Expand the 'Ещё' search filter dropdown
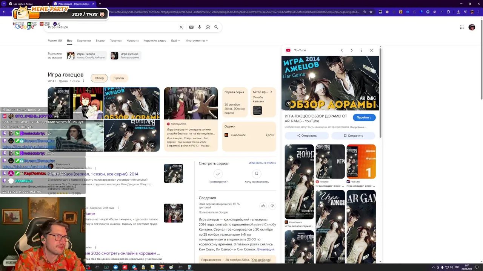483x271 pixels. pyautogui.click(x=175, y=41)
